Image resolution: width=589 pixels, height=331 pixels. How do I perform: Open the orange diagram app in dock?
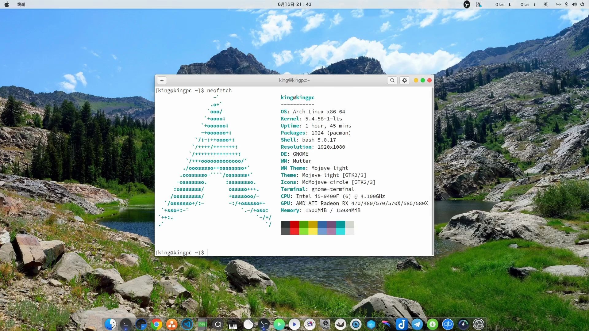[x=172, y=324]
